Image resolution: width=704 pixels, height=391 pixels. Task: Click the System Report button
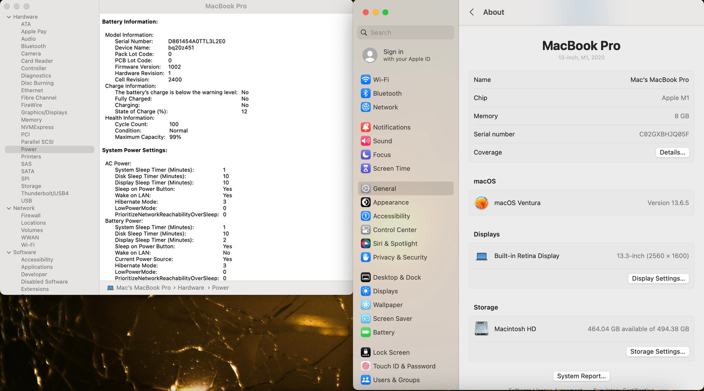[581, 376]
